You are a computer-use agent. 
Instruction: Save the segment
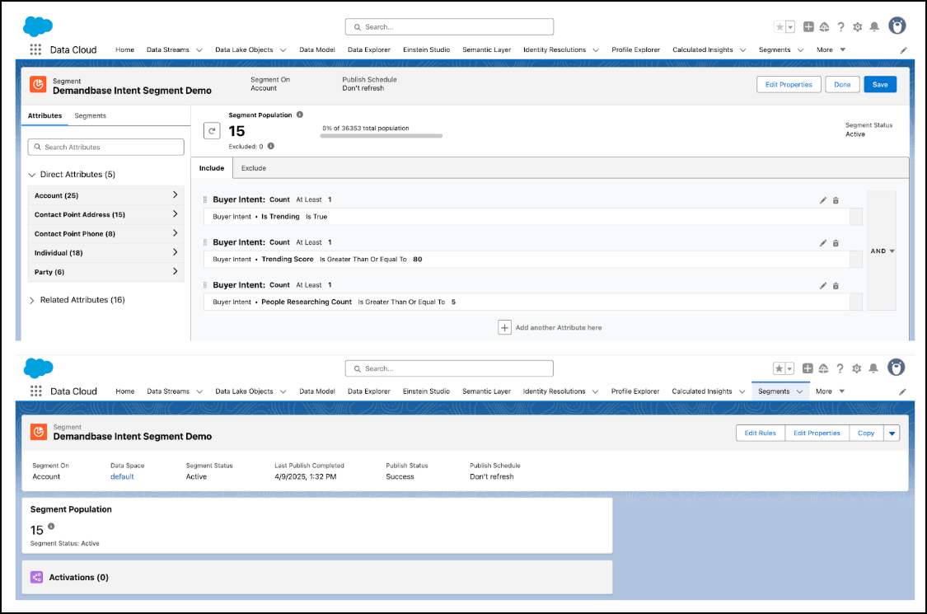pos(880,85)
